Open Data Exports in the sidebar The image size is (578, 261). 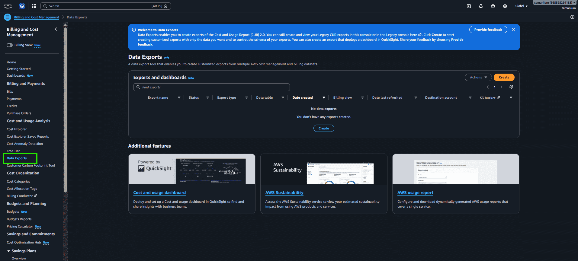tap(17, 158)
